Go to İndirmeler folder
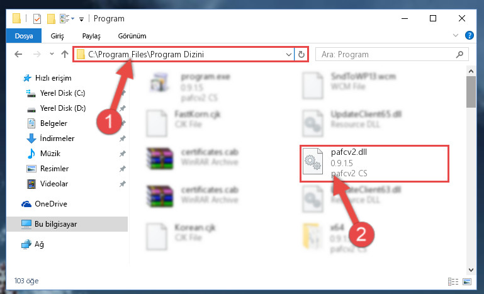Viewport: 484px width, 294px height. 57,139
